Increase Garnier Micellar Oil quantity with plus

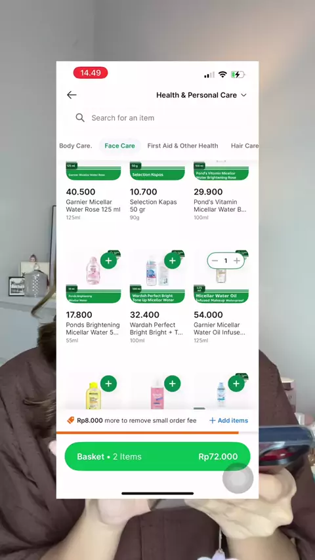[x=237, y=261]
